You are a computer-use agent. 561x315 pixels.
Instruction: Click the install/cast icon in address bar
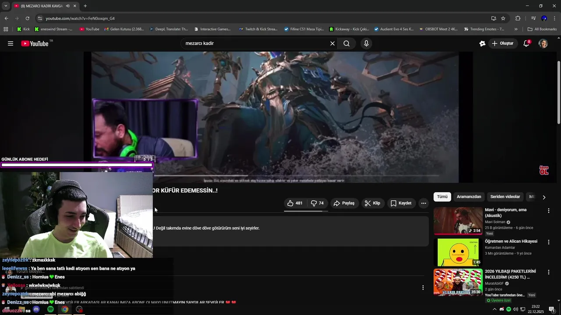coord(494,18)
